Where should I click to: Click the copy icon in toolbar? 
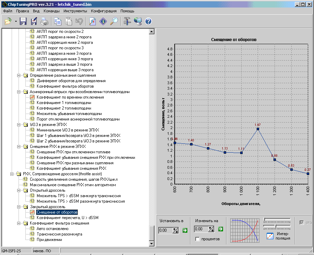click(58, 22)
